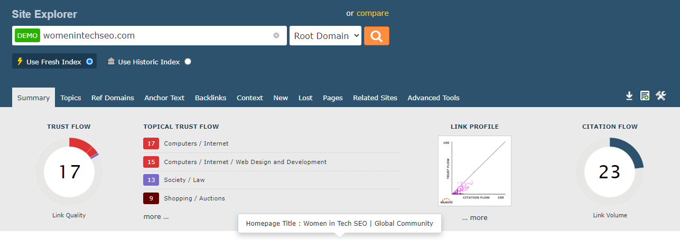Click the red 15 Web Design badge
The width and height of the screenshot is (680, 240).
(x=151, y=162)
